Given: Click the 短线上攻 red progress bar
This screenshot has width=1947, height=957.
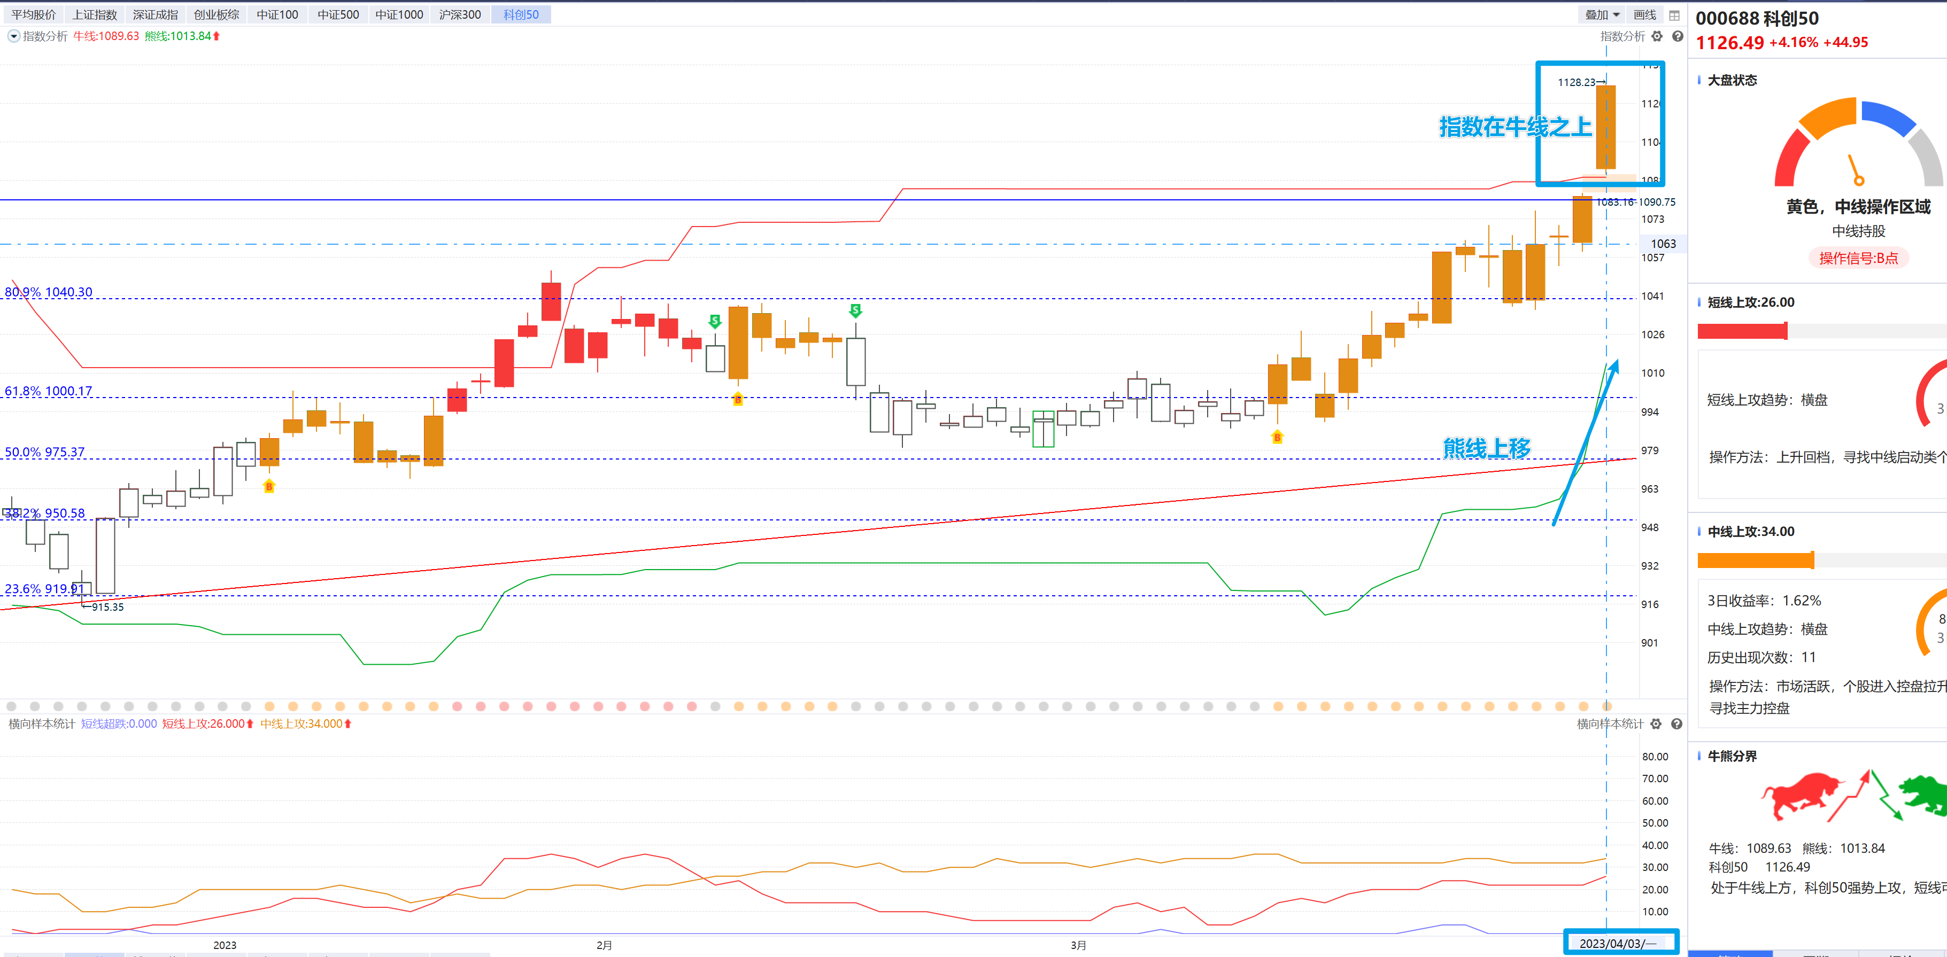Looking at the screenshot, I should tap(1742, 331).
